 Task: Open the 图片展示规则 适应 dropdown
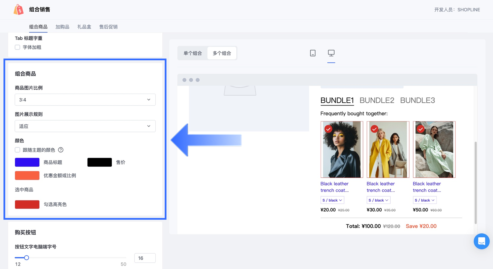click(85, 126)
